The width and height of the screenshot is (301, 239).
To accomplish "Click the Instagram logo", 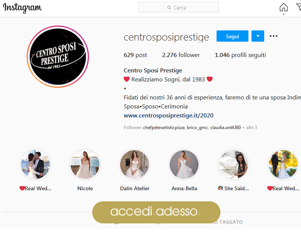I will pyautogui.click(x=22, y=8).
